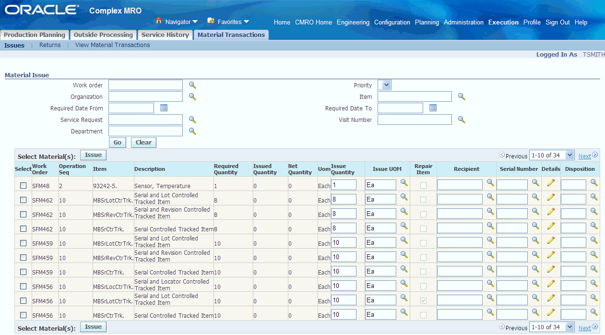
Task: Expand the Priority dropdown
Action: (386, 85)
